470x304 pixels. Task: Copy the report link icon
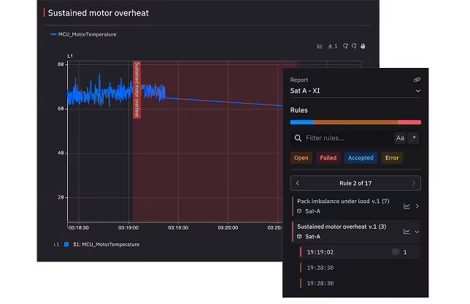coord(417,80)
